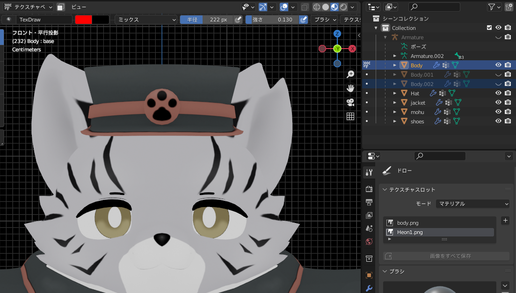Viewport: 516px width, 293px height.
Task: Click the TexDraw brush name field
Action: click(44, 20)
